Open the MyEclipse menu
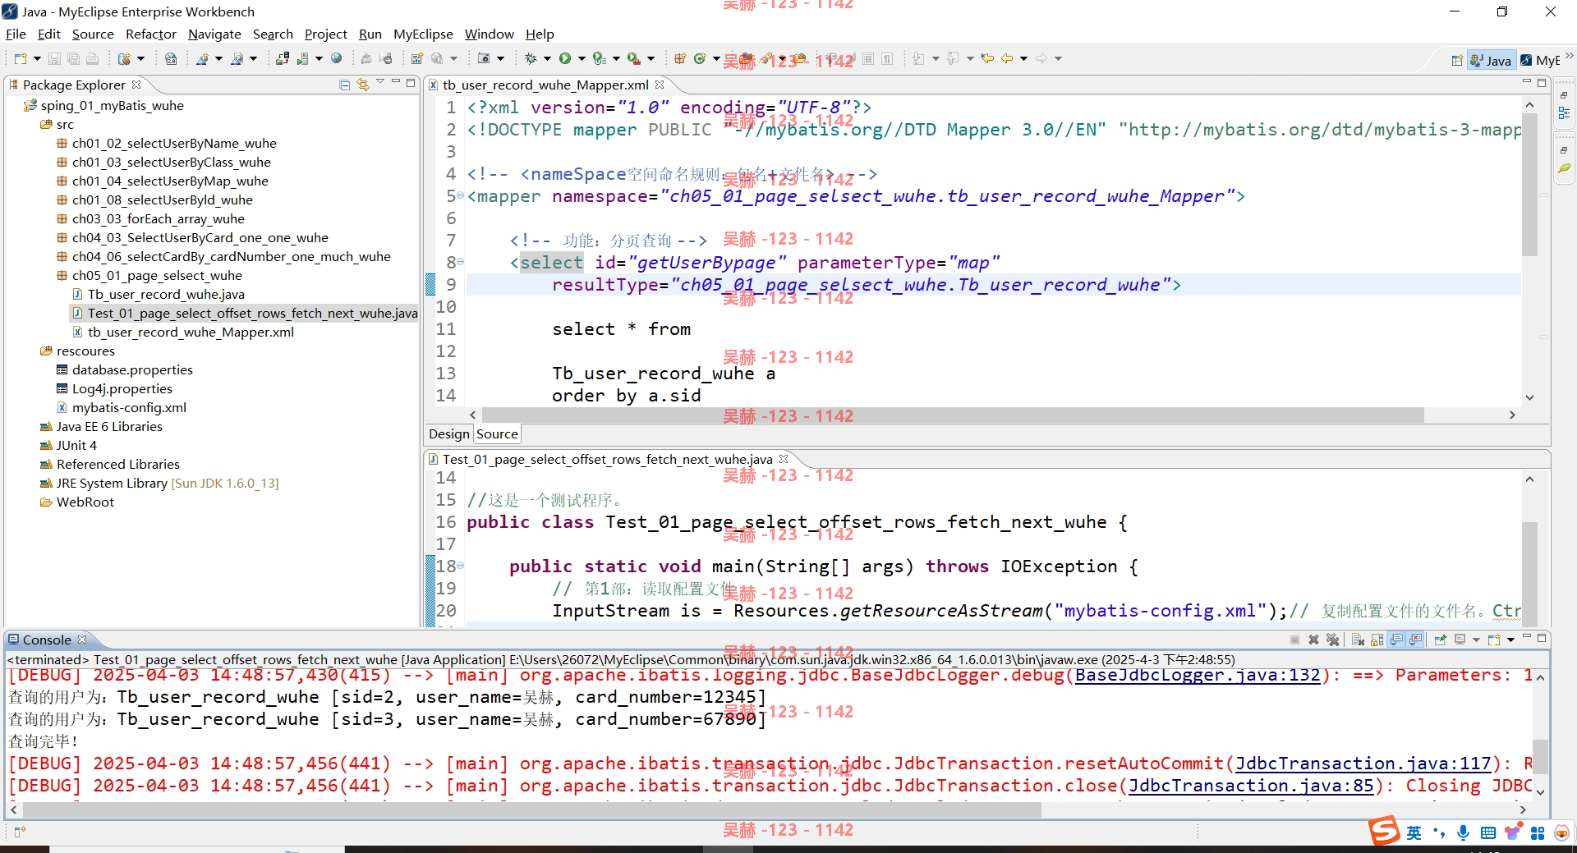 pos(423,34)
